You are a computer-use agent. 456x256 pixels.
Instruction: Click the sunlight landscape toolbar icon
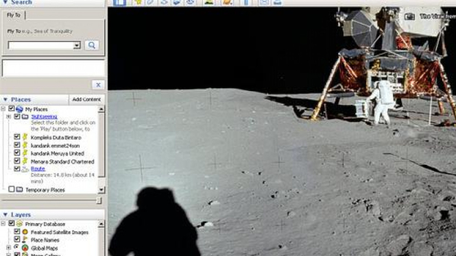[209, 2]
